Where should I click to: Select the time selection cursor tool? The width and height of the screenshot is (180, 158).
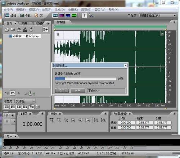click(85, 15)
